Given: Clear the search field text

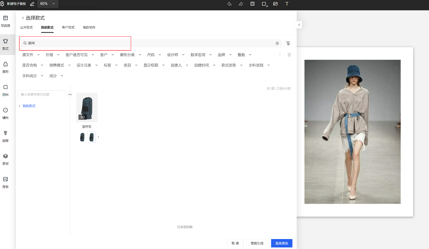Looking at the screenshot, I should click(277, 43).
